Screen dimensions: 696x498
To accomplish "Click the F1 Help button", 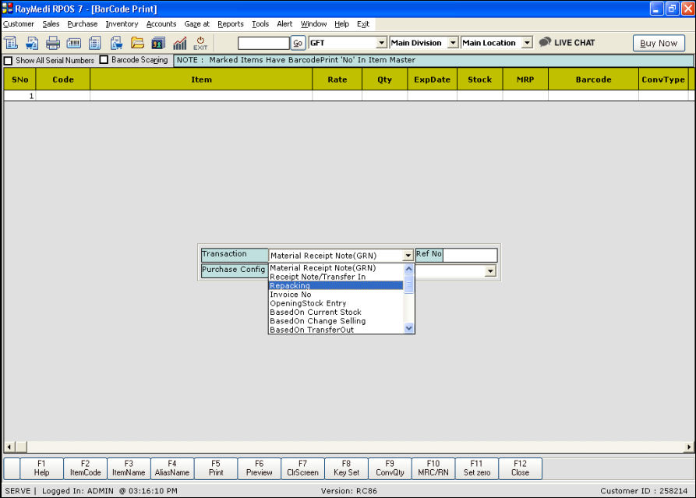I will 41,468.
